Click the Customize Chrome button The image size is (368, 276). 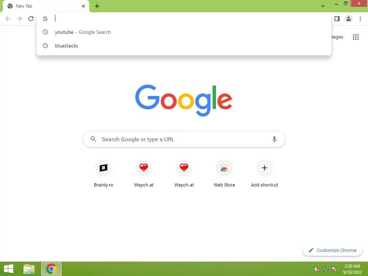[332, 250]
